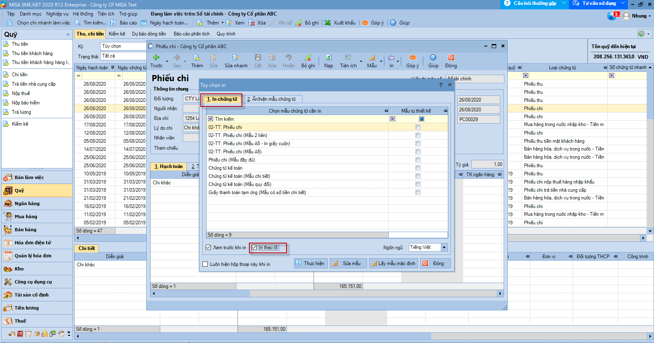
Task: Open the Kiểm kê tab
Action: click(117, 34)
